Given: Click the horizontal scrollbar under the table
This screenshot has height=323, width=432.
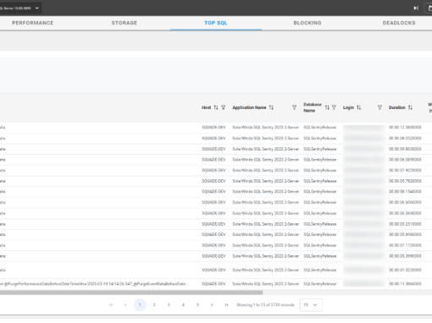Looking at the screenshot, I should pyautogui.click(x=131, y=293).
